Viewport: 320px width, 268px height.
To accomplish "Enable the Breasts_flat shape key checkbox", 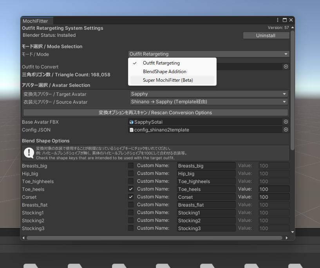I will [131, 205].
